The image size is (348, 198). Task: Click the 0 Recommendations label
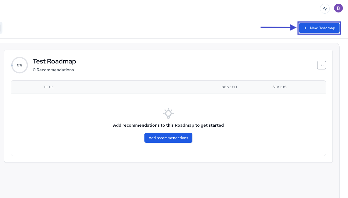pyautogui.click(x=53, y=70)
